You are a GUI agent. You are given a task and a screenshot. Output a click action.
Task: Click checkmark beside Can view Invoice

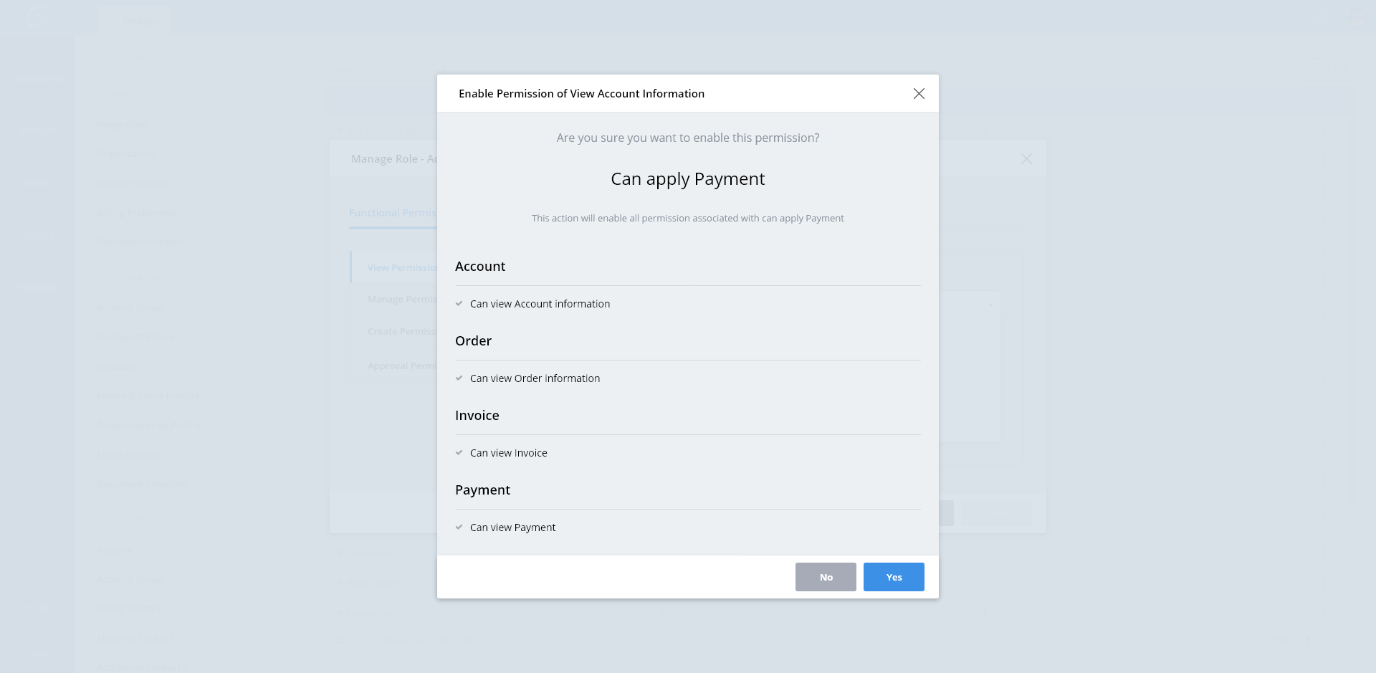[459, 453]
